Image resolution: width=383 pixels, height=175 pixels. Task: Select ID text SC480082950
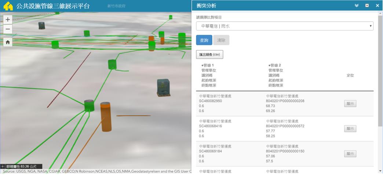[211, 101]
